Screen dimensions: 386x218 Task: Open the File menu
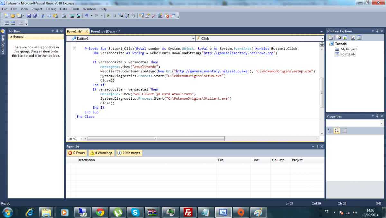5,9
